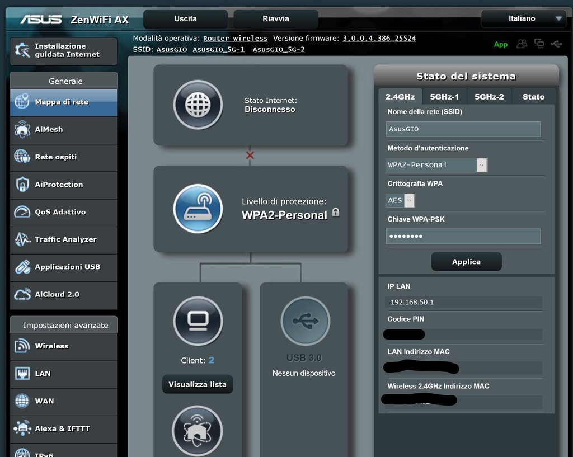Click the Visualizza lista button
The image size is (573, 457).
point(198,384)
